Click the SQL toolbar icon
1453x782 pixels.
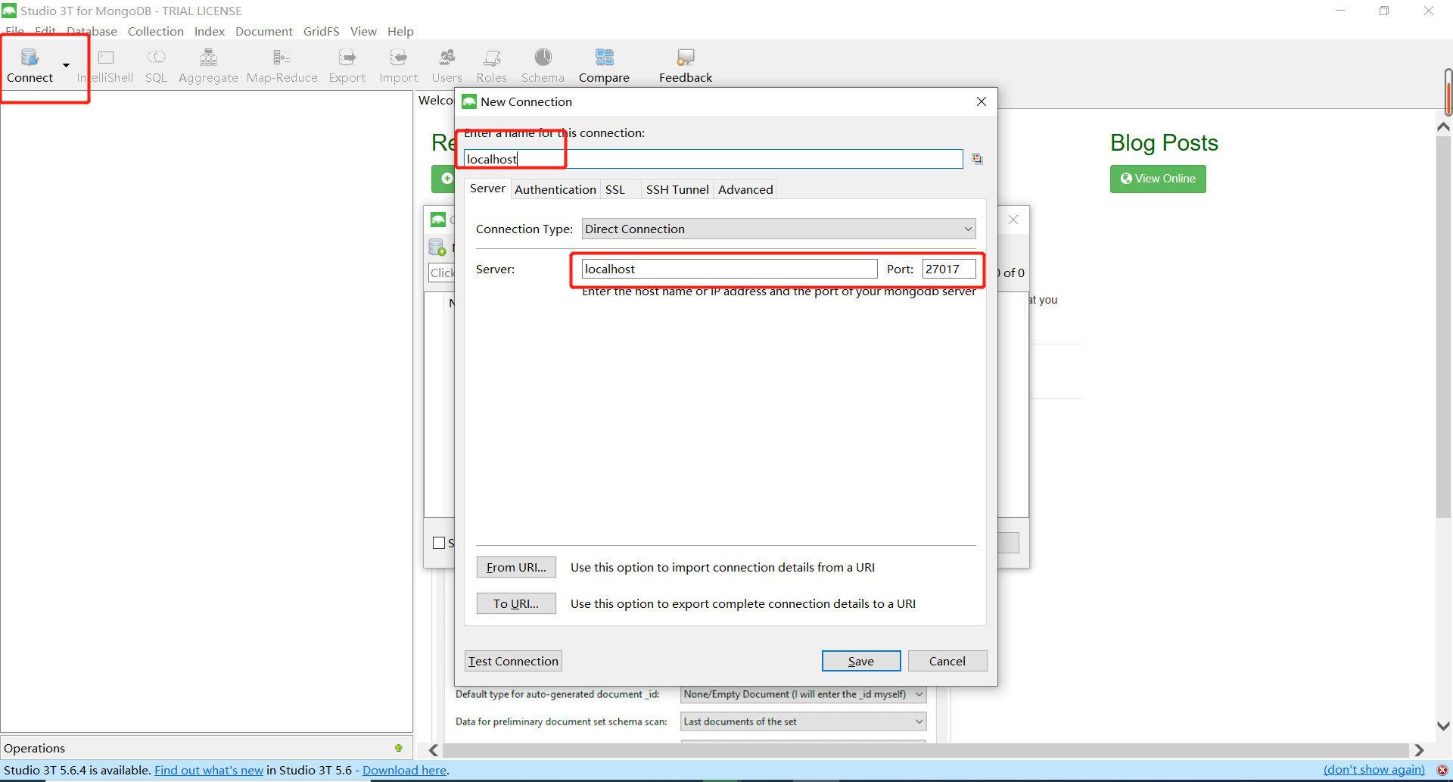click(156, 65)
